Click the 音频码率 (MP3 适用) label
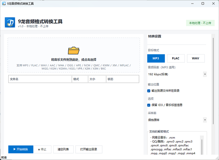The width and height of the screenshot is (219, 160). point(162,67)
